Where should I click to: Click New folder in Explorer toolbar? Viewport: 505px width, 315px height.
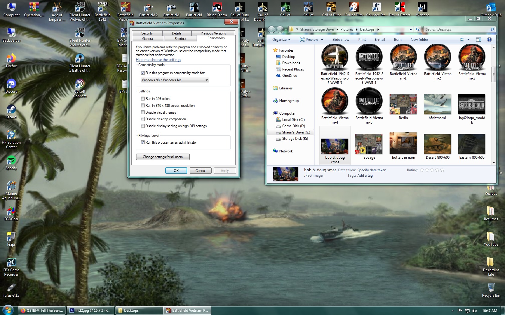point(419,40)
